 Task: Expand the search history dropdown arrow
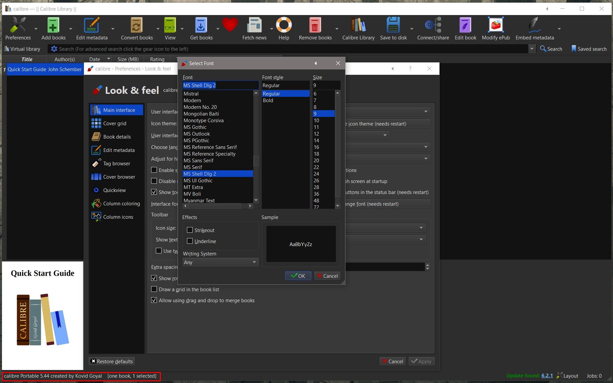[x=532, y=49]
